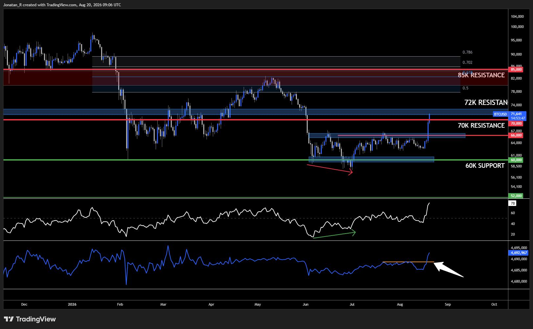Select the red 66,000 price axis label
The width and height of the screenshot is (533, 329).
(516, 135)
